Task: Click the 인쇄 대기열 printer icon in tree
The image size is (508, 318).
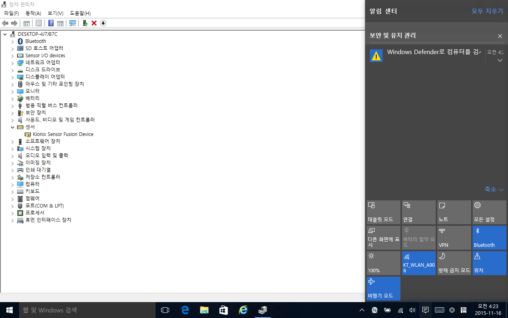Action: [x=20, y=170]
